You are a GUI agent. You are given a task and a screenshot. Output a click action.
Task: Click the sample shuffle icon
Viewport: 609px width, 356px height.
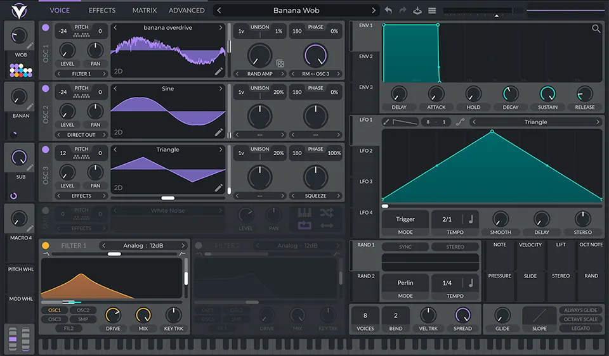click(x=327, y=212)
